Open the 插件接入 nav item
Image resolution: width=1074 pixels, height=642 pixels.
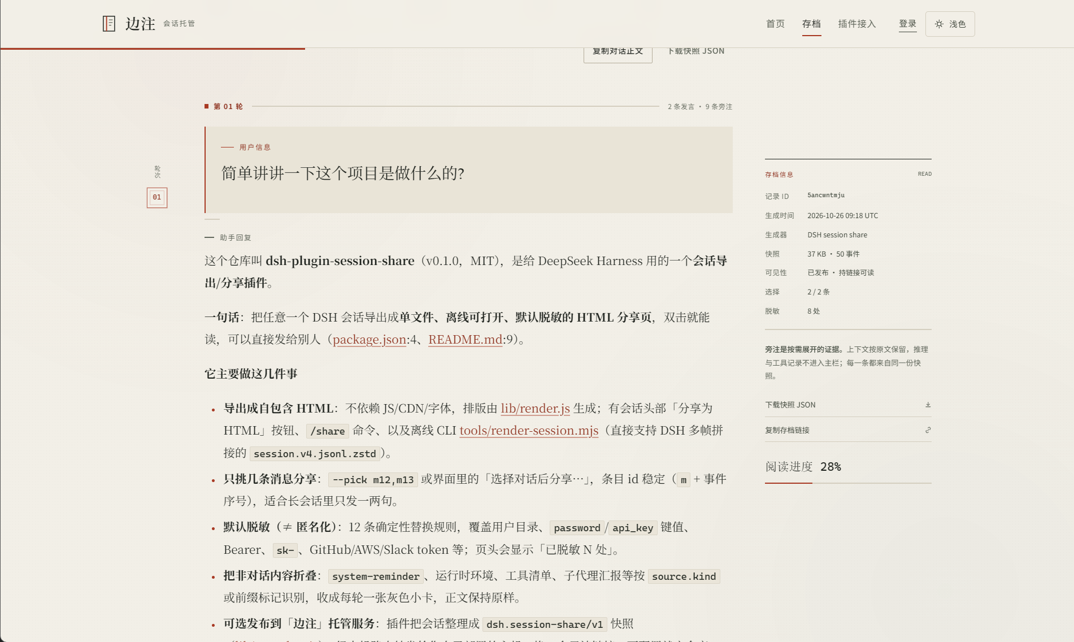click(x=857, y=24)
